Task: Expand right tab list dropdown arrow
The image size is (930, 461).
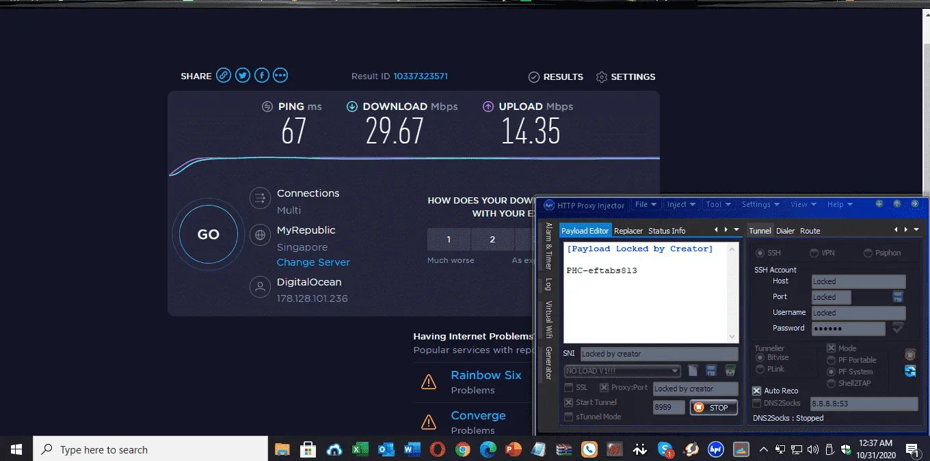Action: [916, 230]
